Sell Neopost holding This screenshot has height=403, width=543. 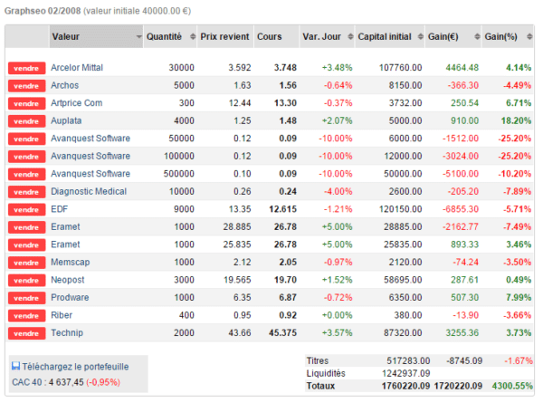pos(26,280)
